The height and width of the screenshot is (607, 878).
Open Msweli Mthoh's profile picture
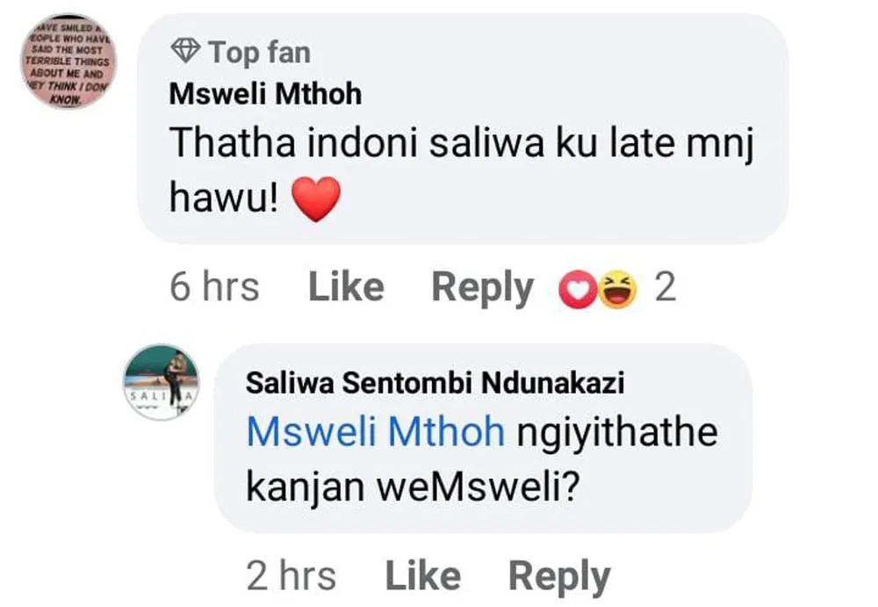pos(68,61)
